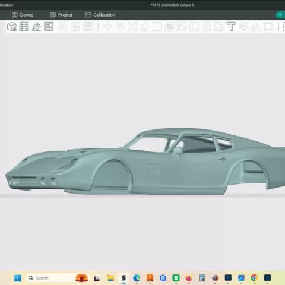Click the Windows taskbar Search box
285x285 pixels.
pos(50,278)
